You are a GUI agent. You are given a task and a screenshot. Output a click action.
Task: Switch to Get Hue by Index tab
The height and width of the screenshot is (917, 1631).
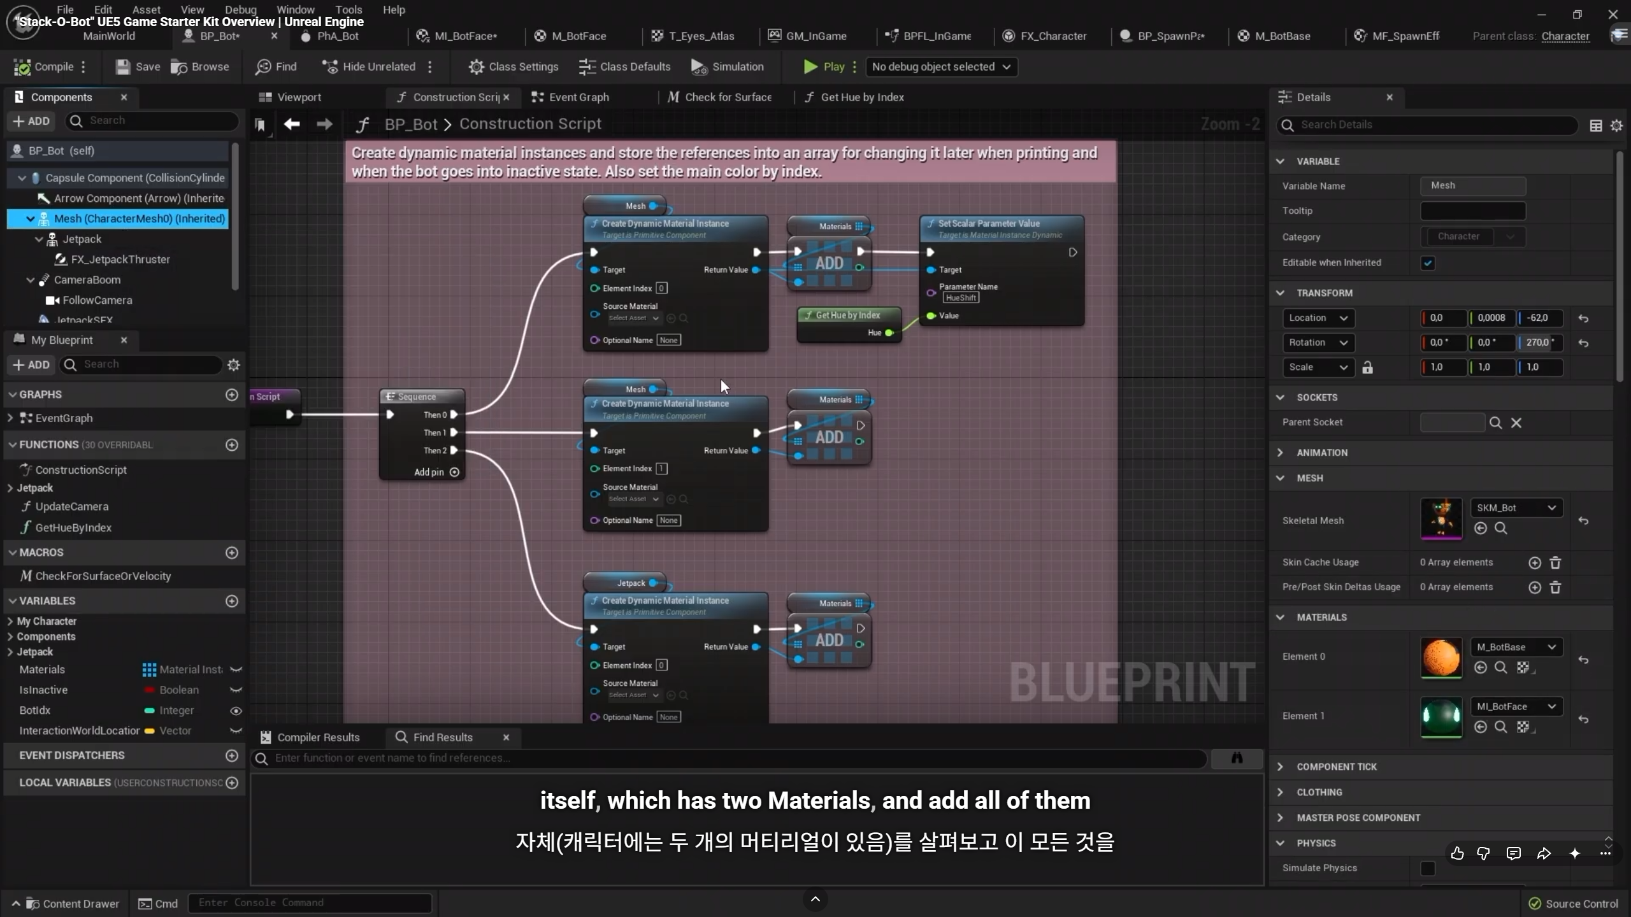click(854, 97)
